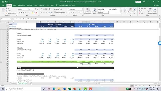Toggle middle vertical alignment
Screen dimensions: 161x91
coord(44,9)
